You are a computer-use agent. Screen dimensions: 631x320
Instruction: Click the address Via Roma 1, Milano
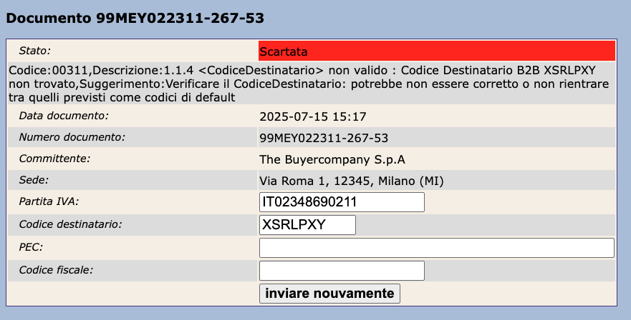[x=351, y=181]
